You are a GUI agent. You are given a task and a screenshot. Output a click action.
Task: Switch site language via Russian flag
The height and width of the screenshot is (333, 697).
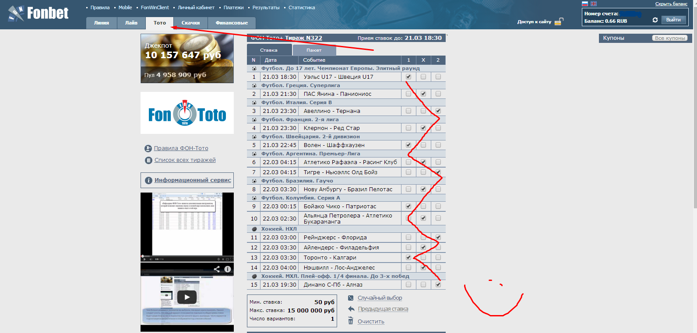click(585, 4)
